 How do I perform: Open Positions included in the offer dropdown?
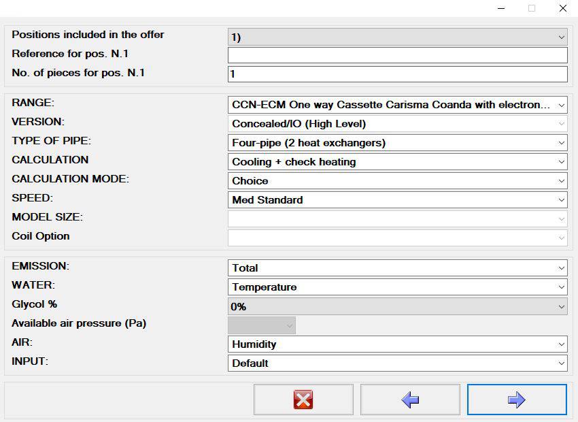click(397, 37)
